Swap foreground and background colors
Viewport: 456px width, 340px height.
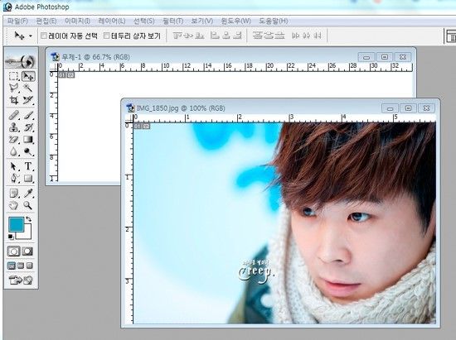pyautogui.click(x=28, y=219)
